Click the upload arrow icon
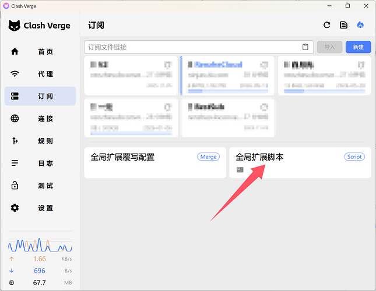The height and width of the screenshot is (291, 376). (12, 258)
